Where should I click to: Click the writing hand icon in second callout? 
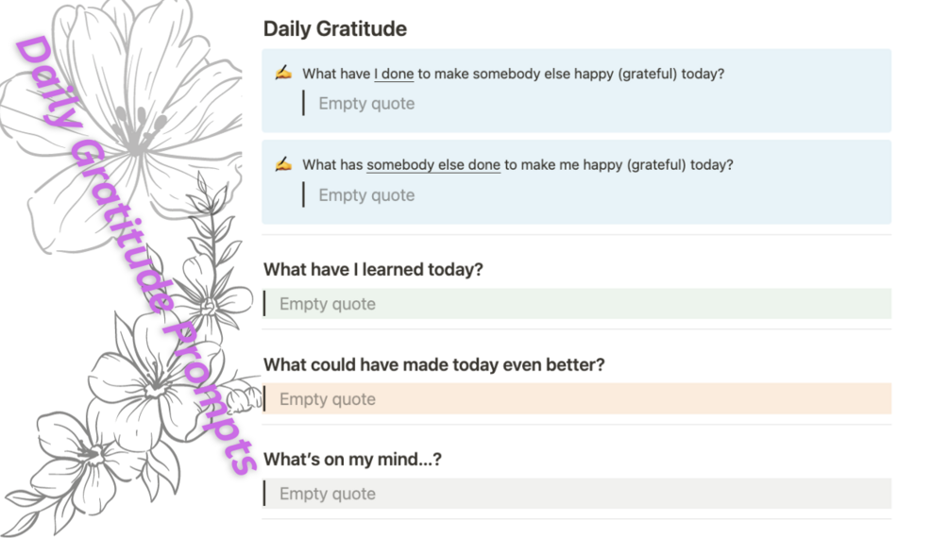tap(282, 164)
